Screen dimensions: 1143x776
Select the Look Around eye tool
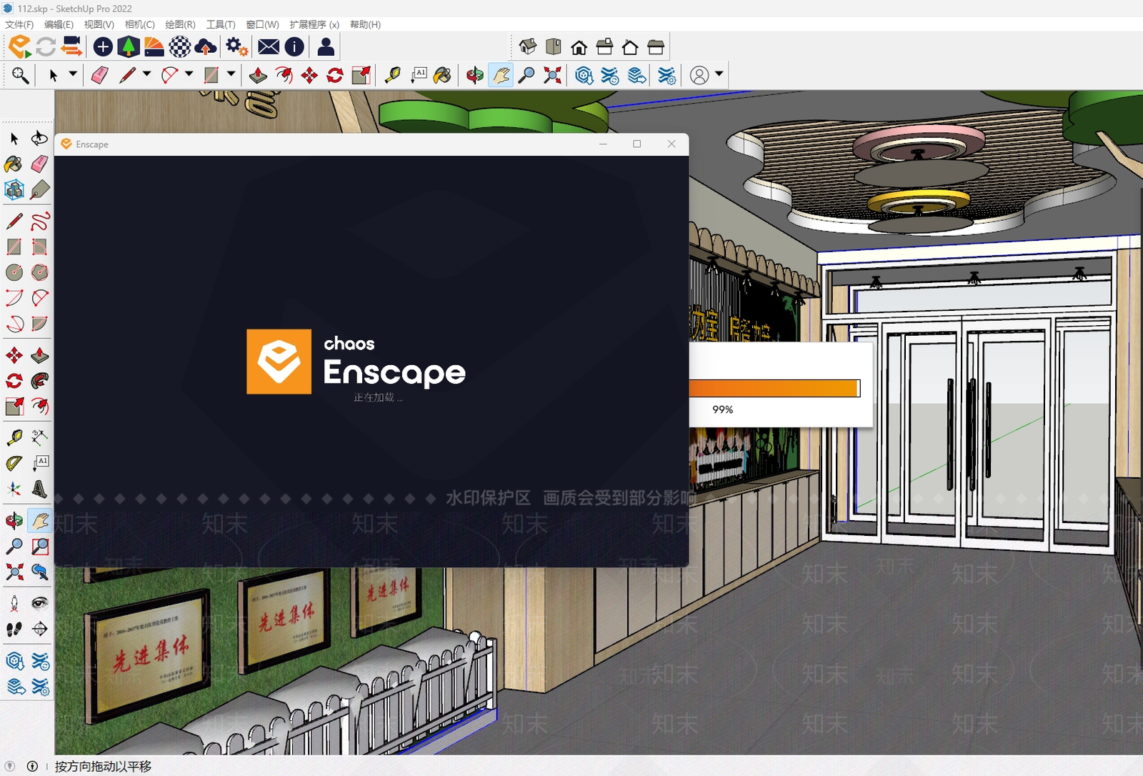coord(40,604)
